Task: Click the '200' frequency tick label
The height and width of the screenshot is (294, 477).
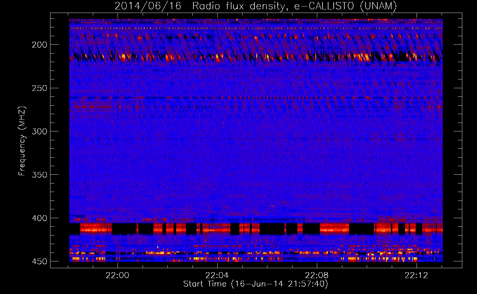Action: [x=40, y=45]
